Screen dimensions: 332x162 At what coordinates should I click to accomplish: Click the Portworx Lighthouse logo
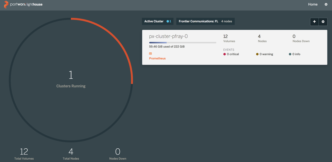point(23,4)
